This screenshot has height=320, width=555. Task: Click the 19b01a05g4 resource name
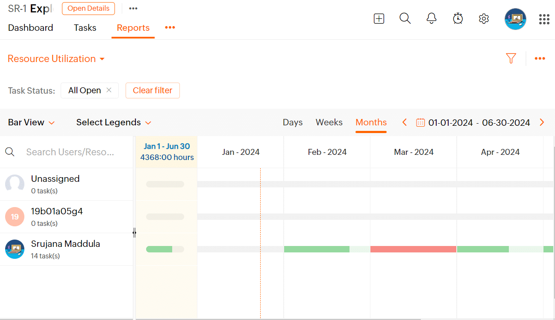tap(57, 211)
